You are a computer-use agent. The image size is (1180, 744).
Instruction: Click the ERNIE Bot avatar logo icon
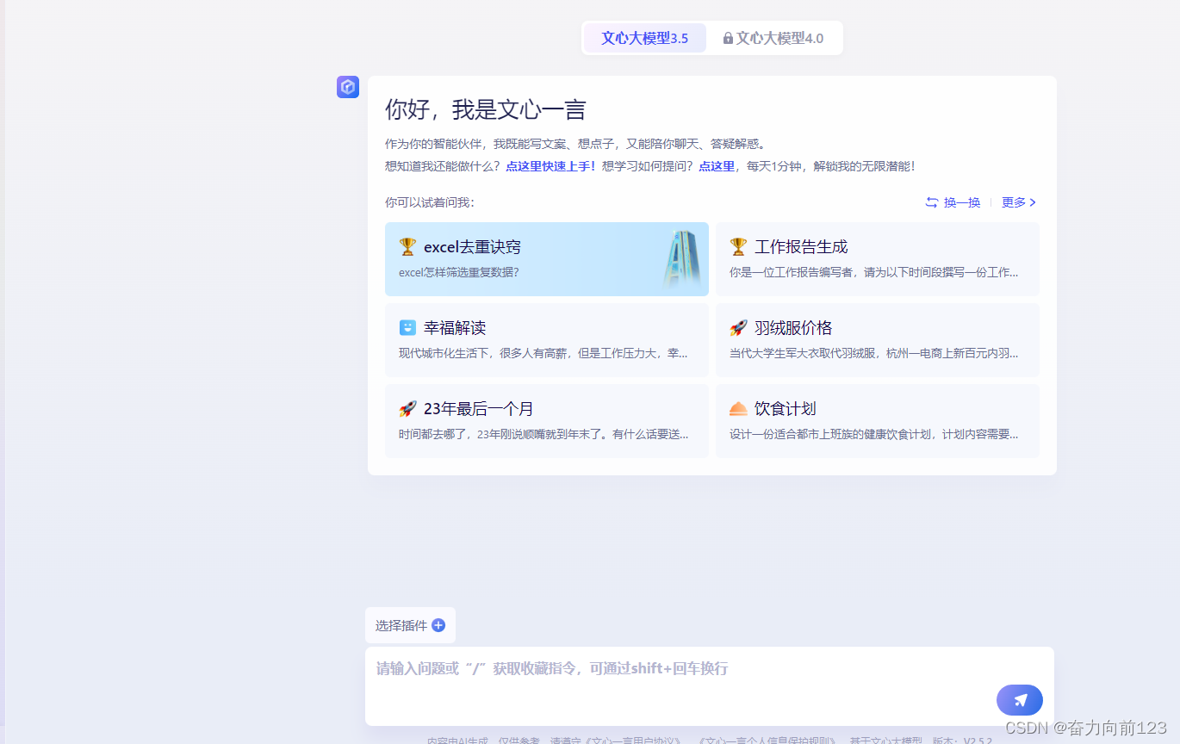pyautogui.click(x=348, y=87)
